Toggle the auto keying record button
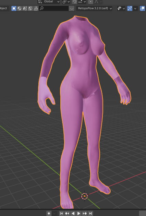Screen dimensions: 146x216 click(x=49, y=213)
